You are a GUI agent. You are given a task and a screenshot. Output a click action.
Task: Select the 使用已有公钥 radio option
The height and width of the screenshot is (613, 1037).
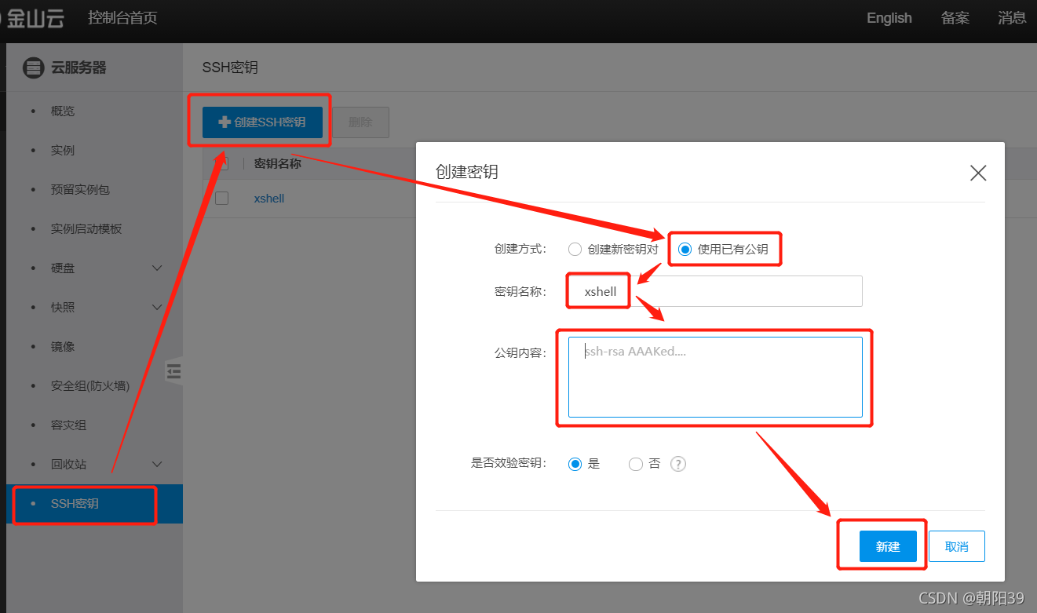[x=685, y=250]
